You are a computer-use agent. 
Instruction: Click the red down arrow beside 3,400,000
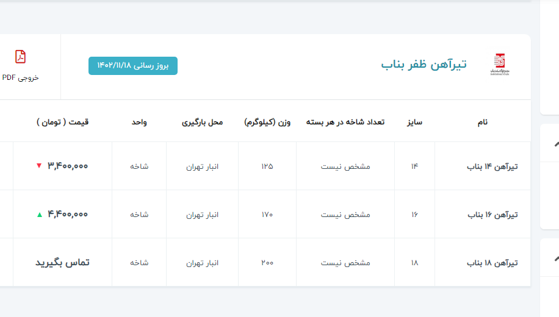click(39, 166)
